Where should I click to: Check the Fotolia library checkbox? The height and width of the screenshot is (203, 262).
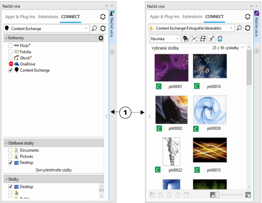(x=10, y=52)
